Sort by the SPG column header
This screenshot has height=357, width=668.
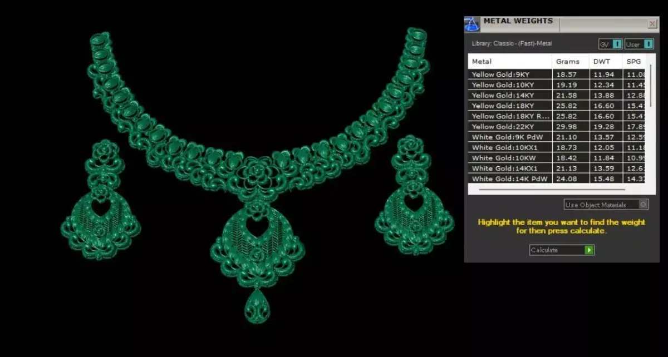pos(634,61)
